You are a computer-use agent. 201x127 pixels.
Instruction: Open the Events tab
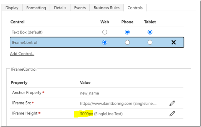click(x=80, y=8)
